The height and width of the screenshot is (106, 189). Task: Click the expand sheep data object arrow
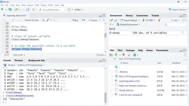click(x=110, y=33)
